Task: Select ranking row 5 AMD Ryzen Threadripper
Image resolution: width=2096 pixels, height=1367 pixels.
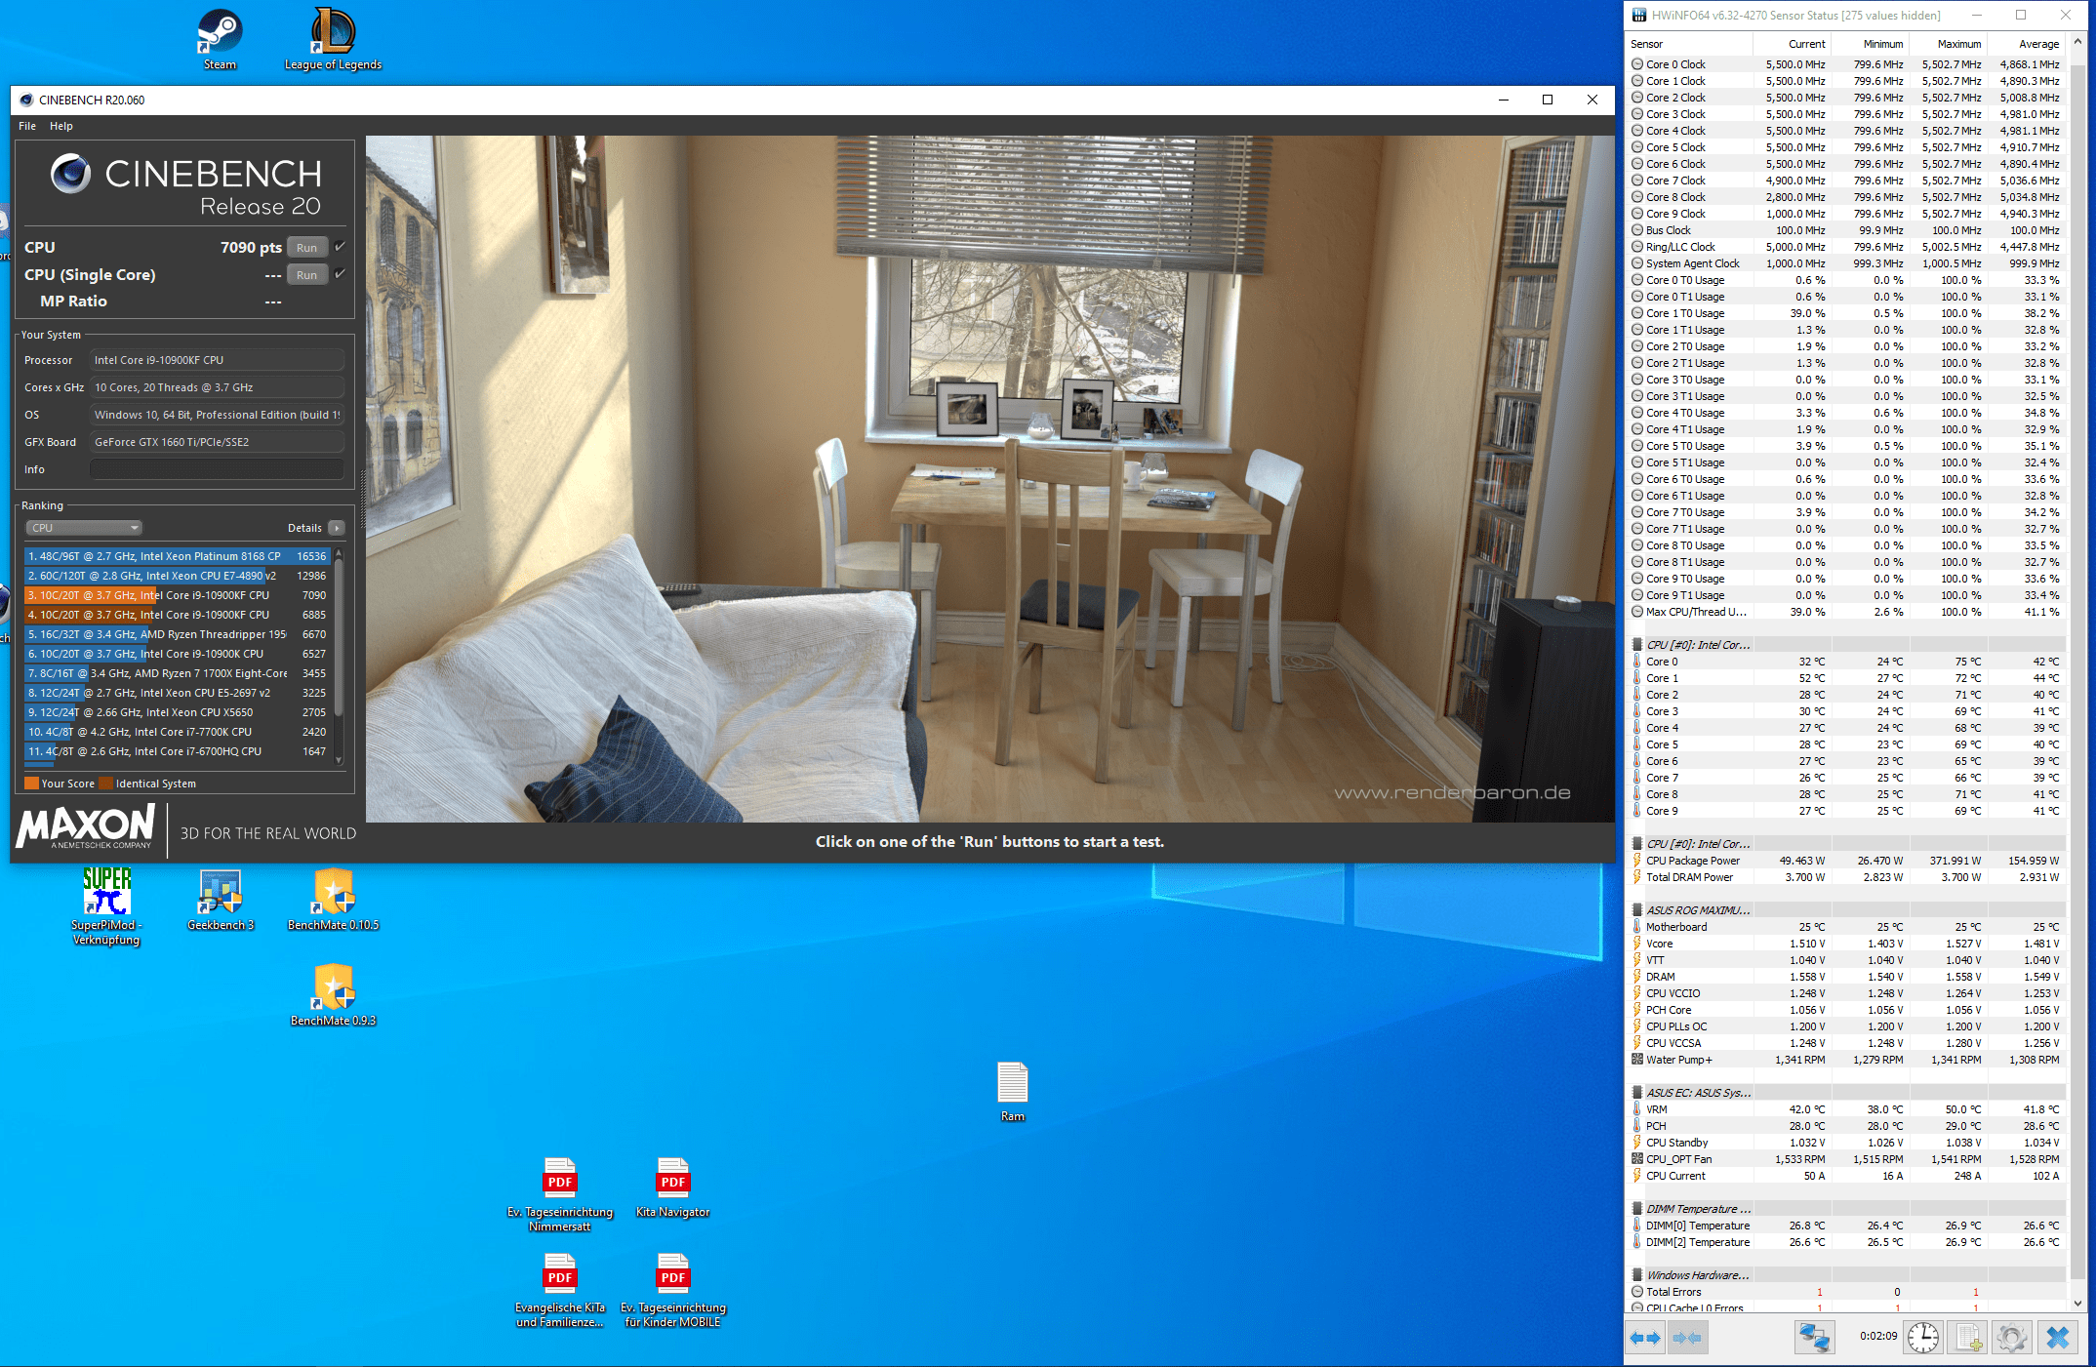Action: tap(178, 634)
